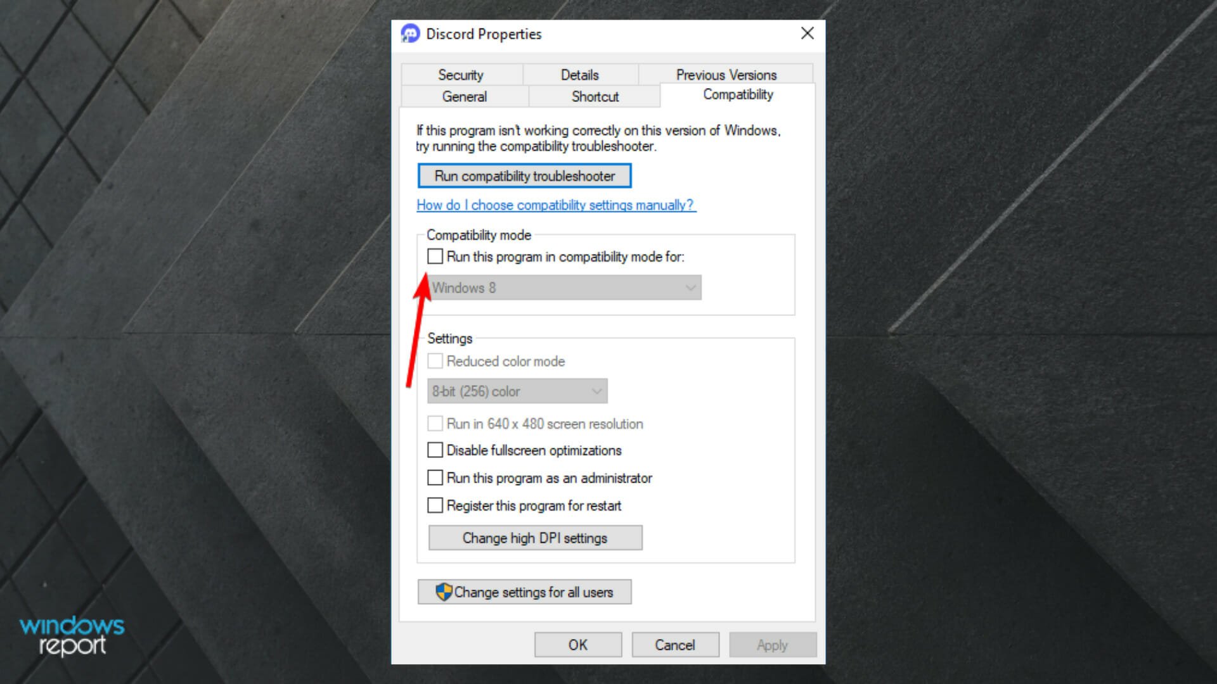Image resolution: width=1217 pixels, height=684 pixels.
Task: Run the compatibility troubleshooter
Action: 524,176
